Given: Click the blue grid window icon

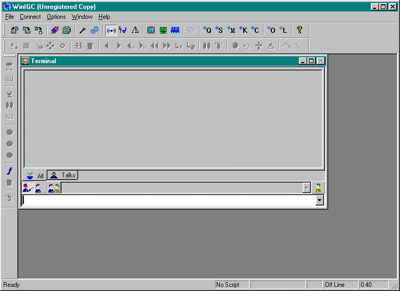Looking at the screenshot, I should click(175, 30).
